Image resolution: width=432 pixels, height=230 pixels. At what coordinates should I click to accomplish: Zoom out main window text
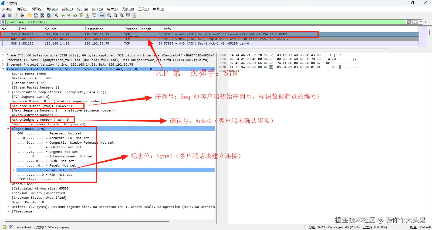click(x=116, y=15)
